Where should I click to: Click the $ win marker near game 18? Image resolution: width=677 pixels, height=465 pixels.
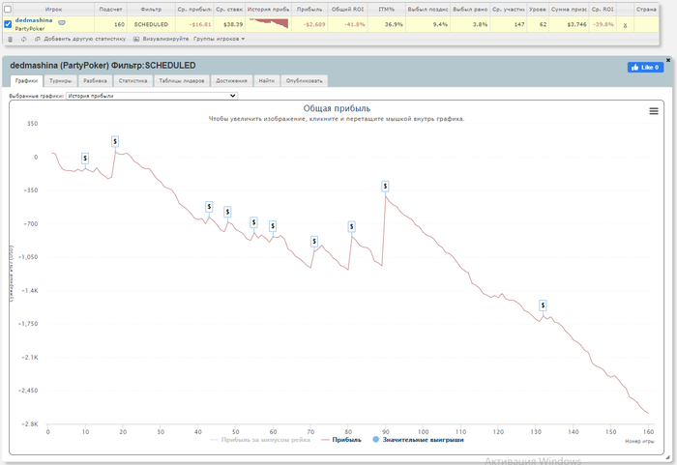[115, 141]
